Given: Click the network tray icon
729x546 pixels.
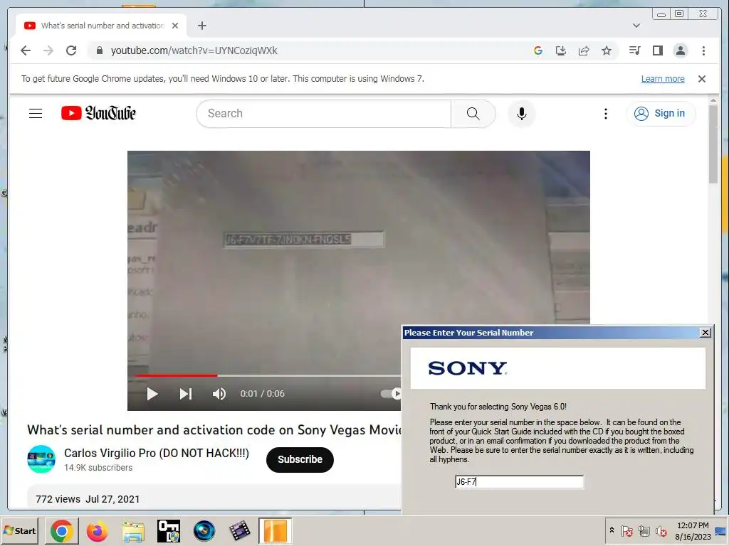Looking at the screenshot, I should point(644,531).
